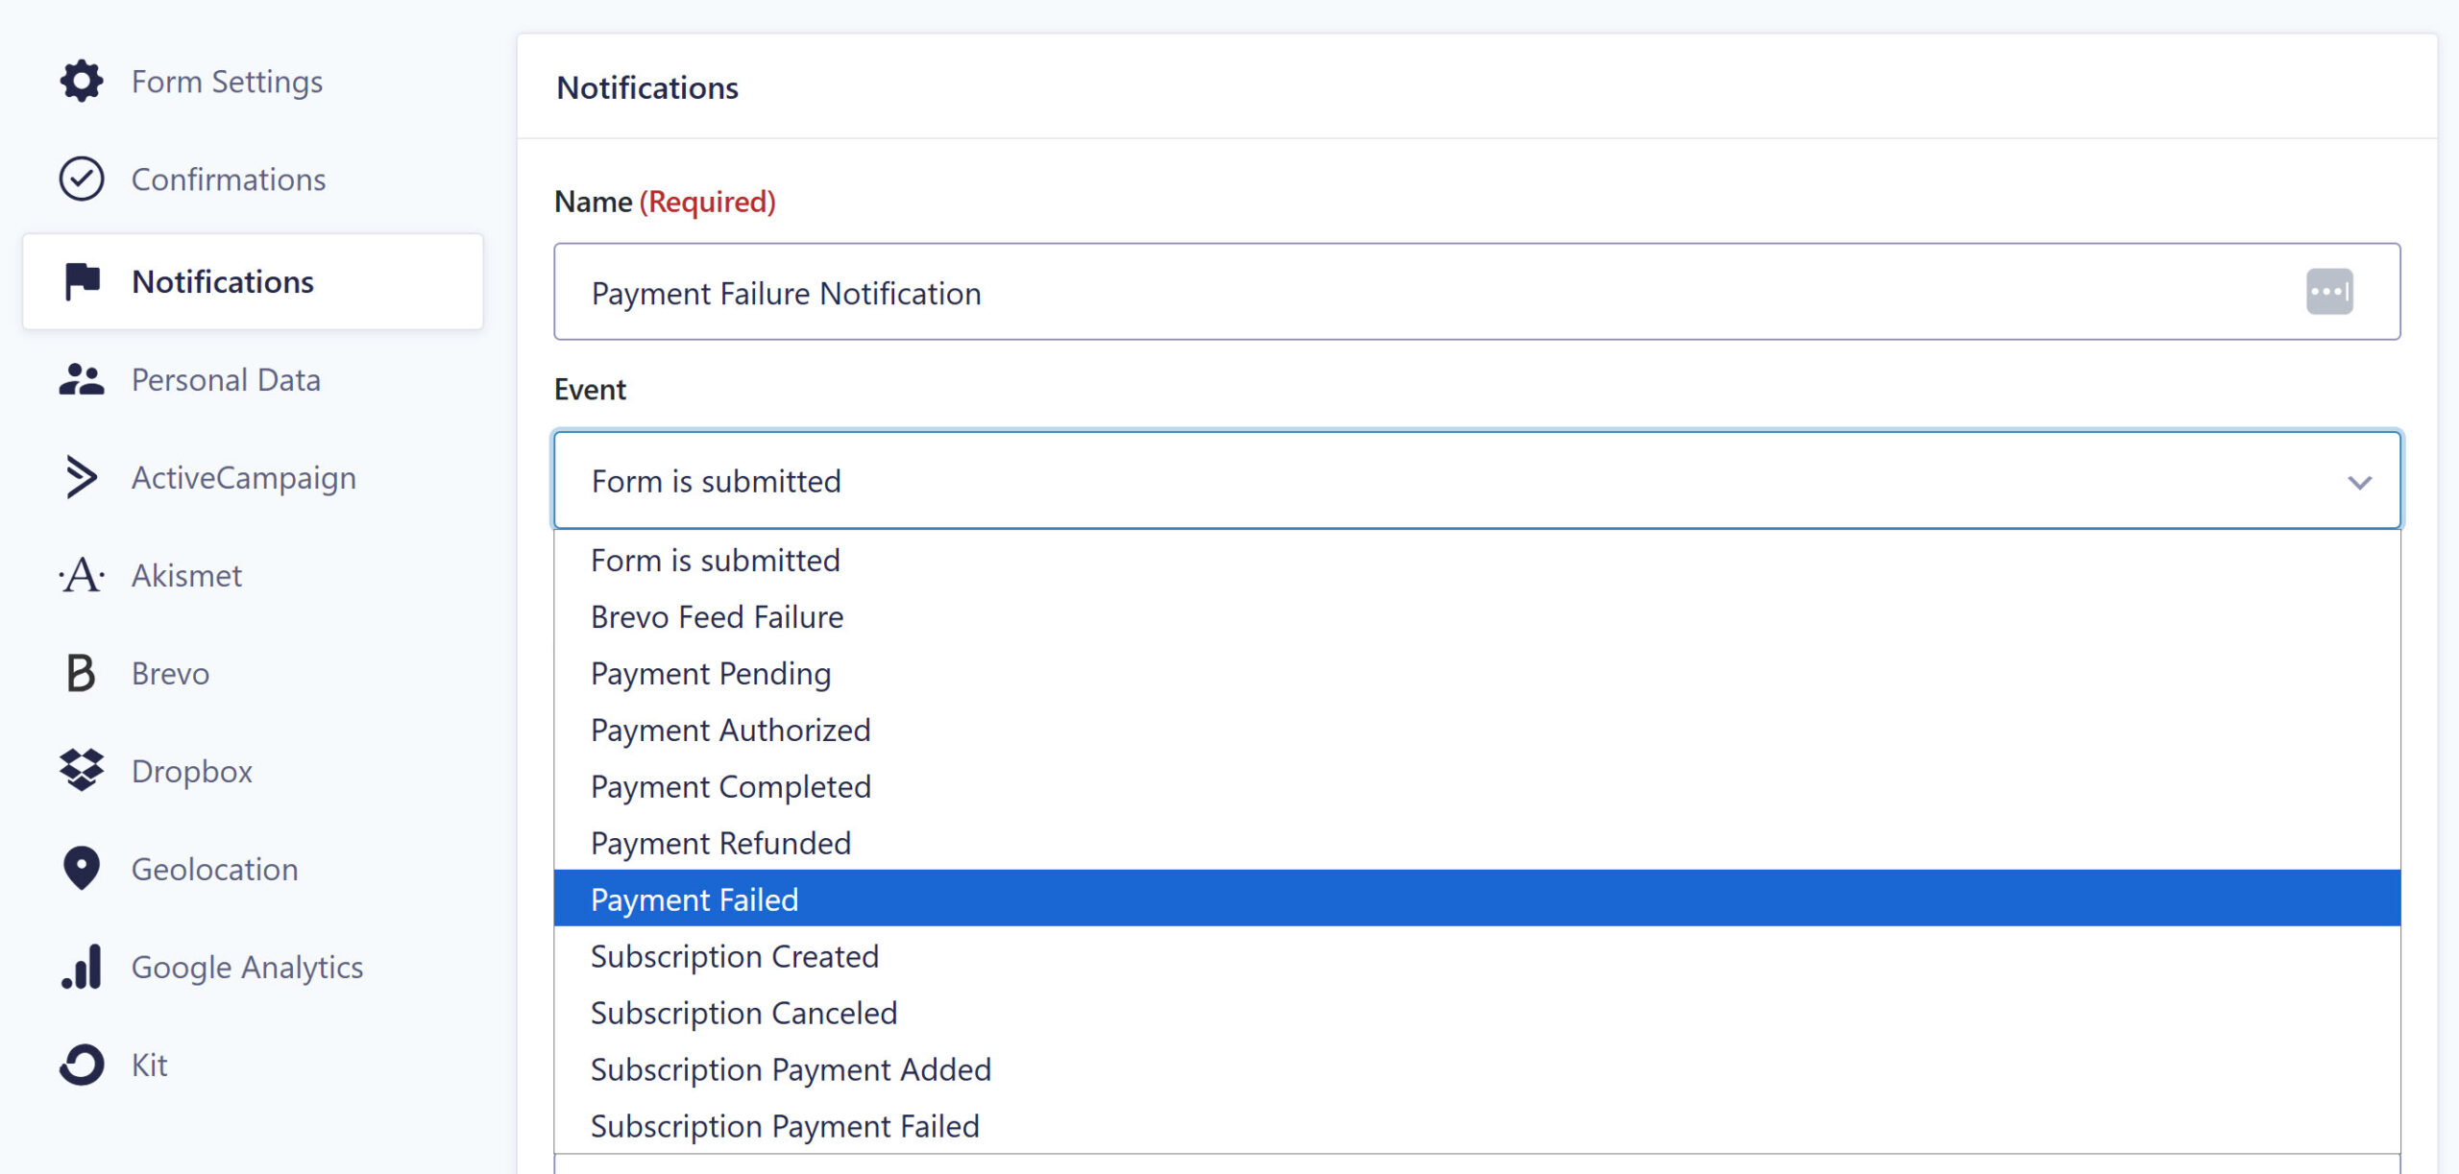
Task: Click the Notifications panel heading
Action: 647,87
